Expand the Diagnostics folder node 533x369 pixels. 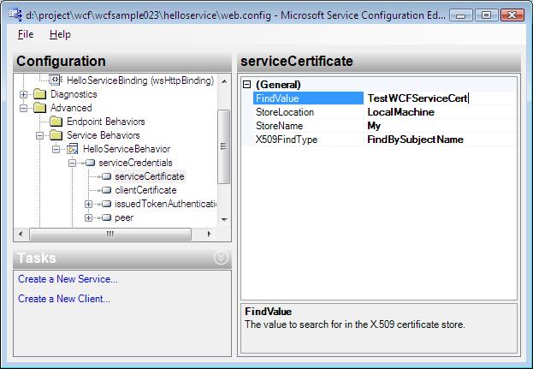click(x=23, y=94)
